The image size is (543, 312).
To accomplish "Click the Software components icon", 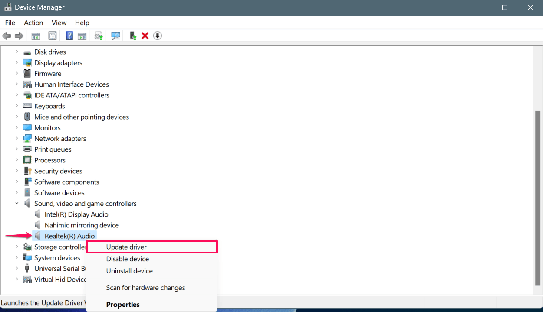I will (27, 182).
